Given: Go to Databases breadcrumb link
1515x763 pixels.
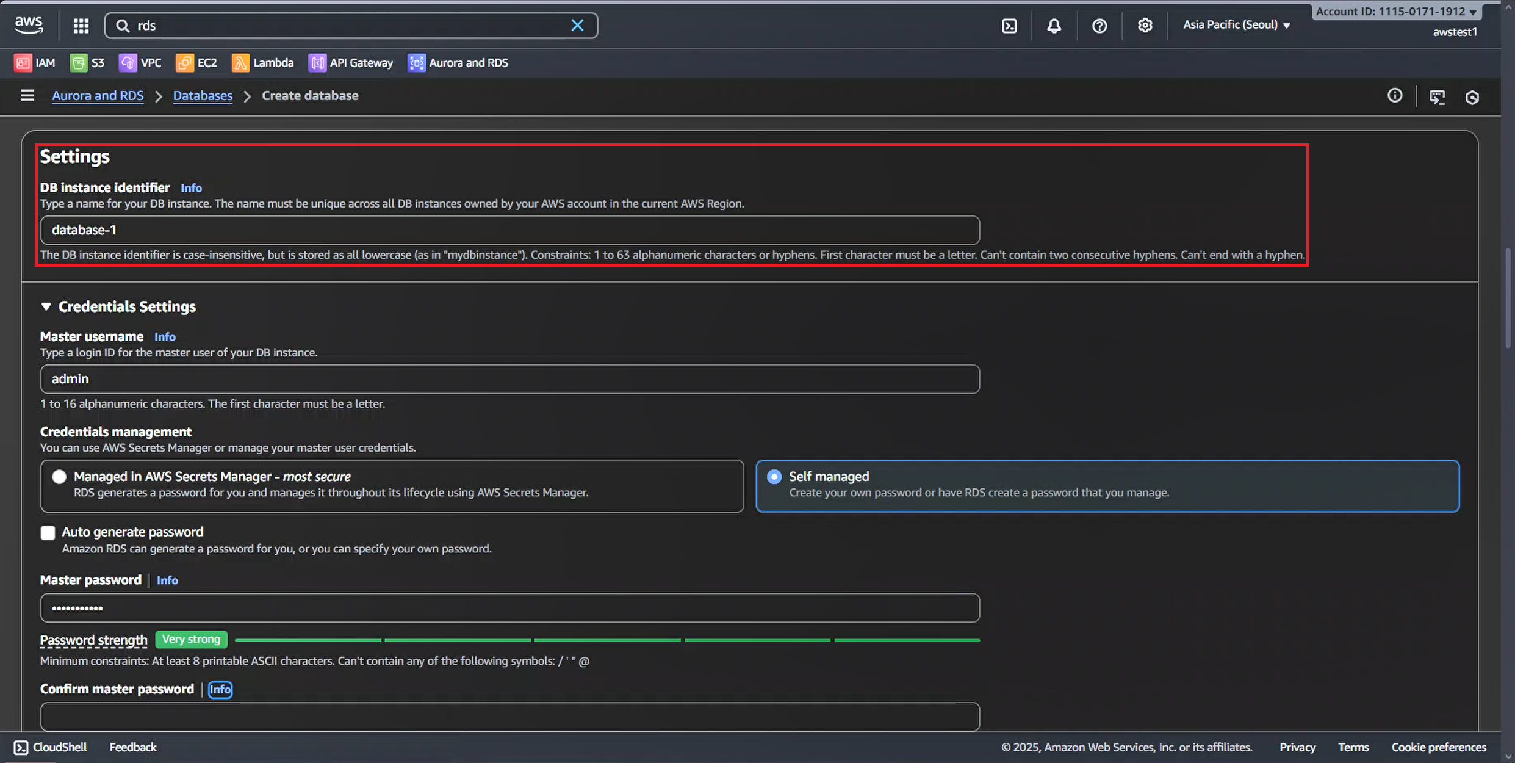Looking at the screenshot, I should pos(203,96).
